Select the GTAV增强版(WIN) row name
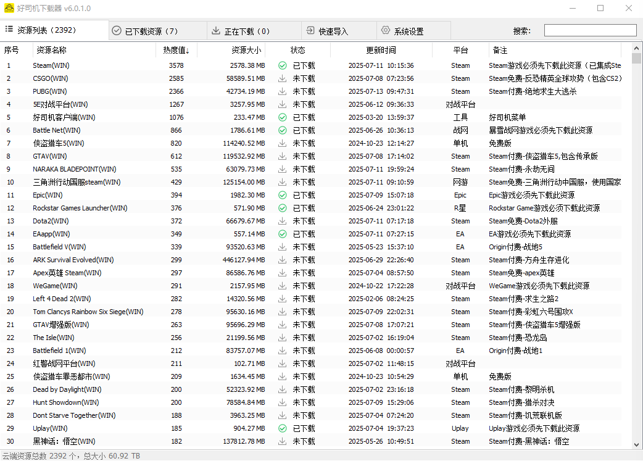 60,325
